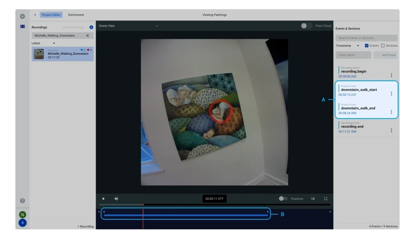Click the Add Recordings link
Viewport: 415px width, 239px height.
[73, 27]
